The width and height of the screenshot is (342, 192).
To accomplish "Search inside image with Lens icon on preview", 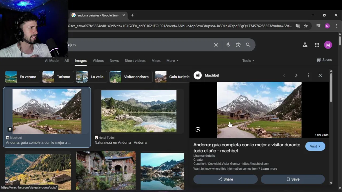I will coord(198,129).
